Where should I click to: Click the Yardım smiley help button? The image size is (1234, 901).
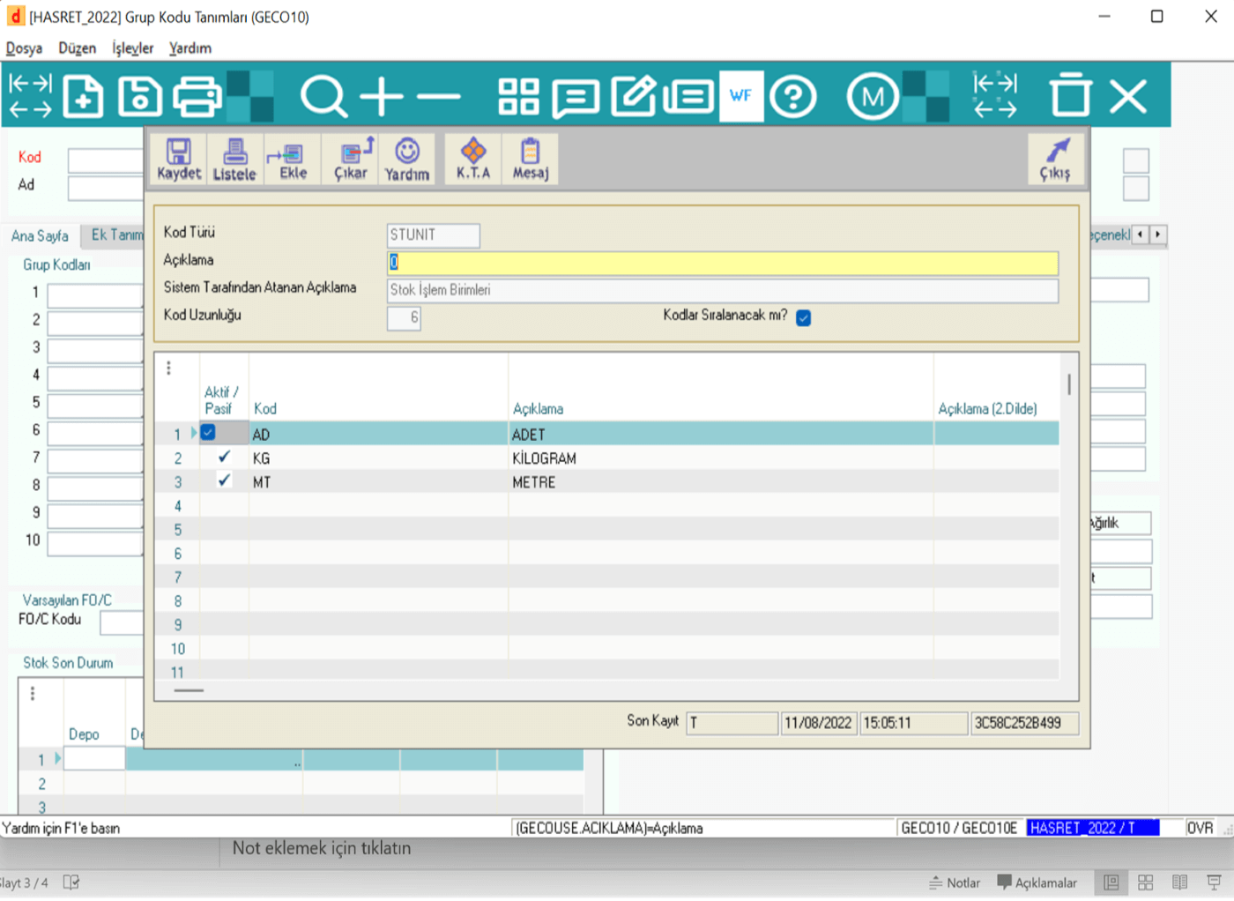tap(407, 160)
